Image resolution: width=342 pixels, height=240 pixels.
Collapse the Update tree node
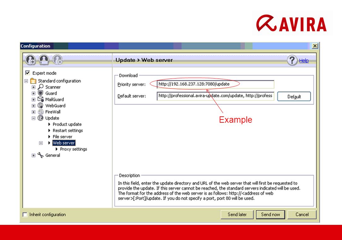[33, 118]
